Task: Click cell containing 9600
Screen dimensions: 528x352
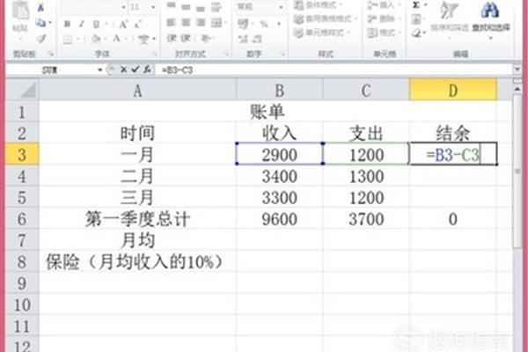Action: [x=280, y=219]
